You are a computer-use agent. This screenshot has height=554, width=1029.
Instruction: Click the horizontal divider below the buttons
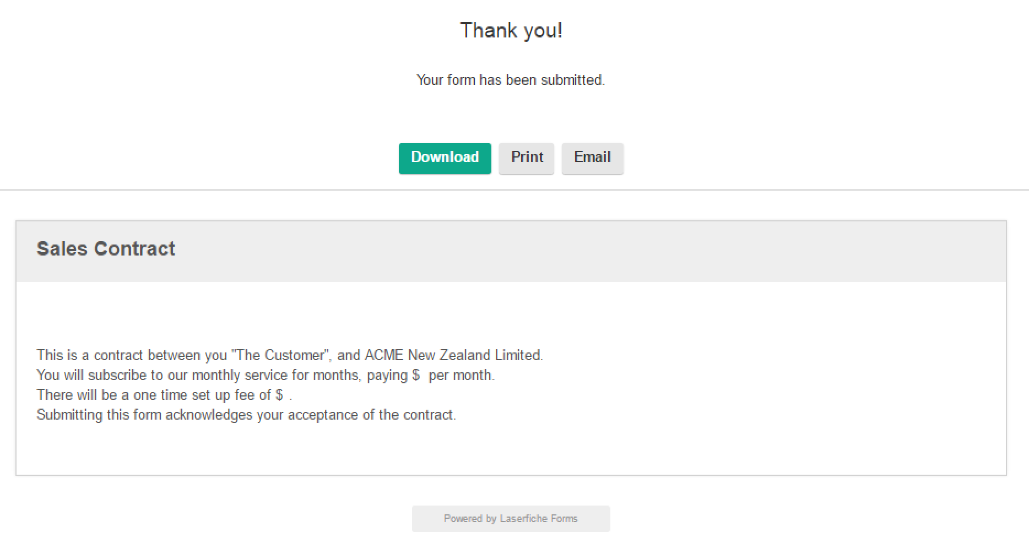(x=514, y=191)
